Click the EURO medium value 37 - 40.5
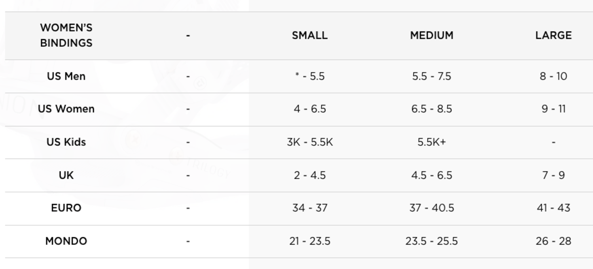Image resolution: width=593 pixels, height=269 pixels. [x=432, y=208]
